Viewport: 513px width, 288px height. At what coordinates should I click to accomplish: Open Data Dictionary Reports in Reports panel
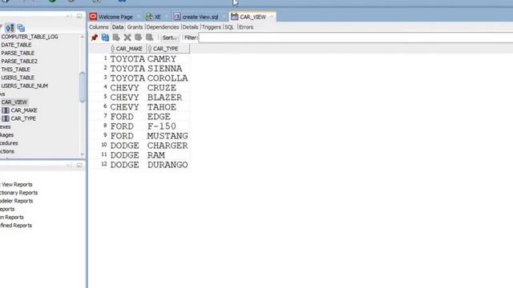point(18,193)
